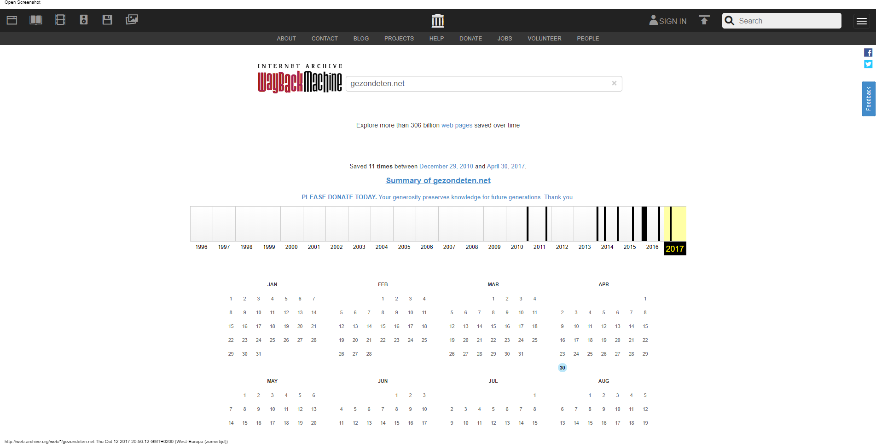Open the HELP menu item

(436, 39)
